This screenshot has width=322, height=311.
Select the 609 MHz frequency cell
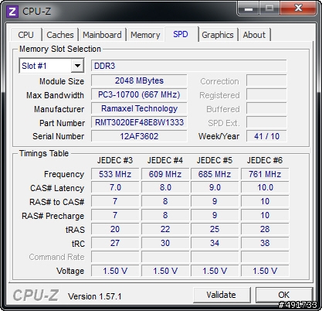tap(165, 174)
